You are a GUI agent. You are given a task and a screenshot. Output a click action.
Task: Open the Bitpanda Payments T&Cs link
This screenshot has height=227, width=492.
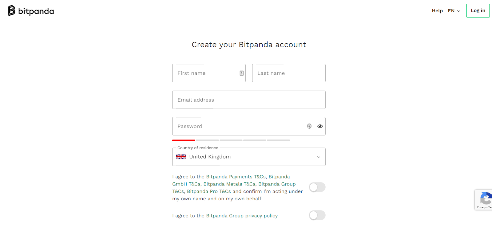pyautogui.click(x=236, y=177)
